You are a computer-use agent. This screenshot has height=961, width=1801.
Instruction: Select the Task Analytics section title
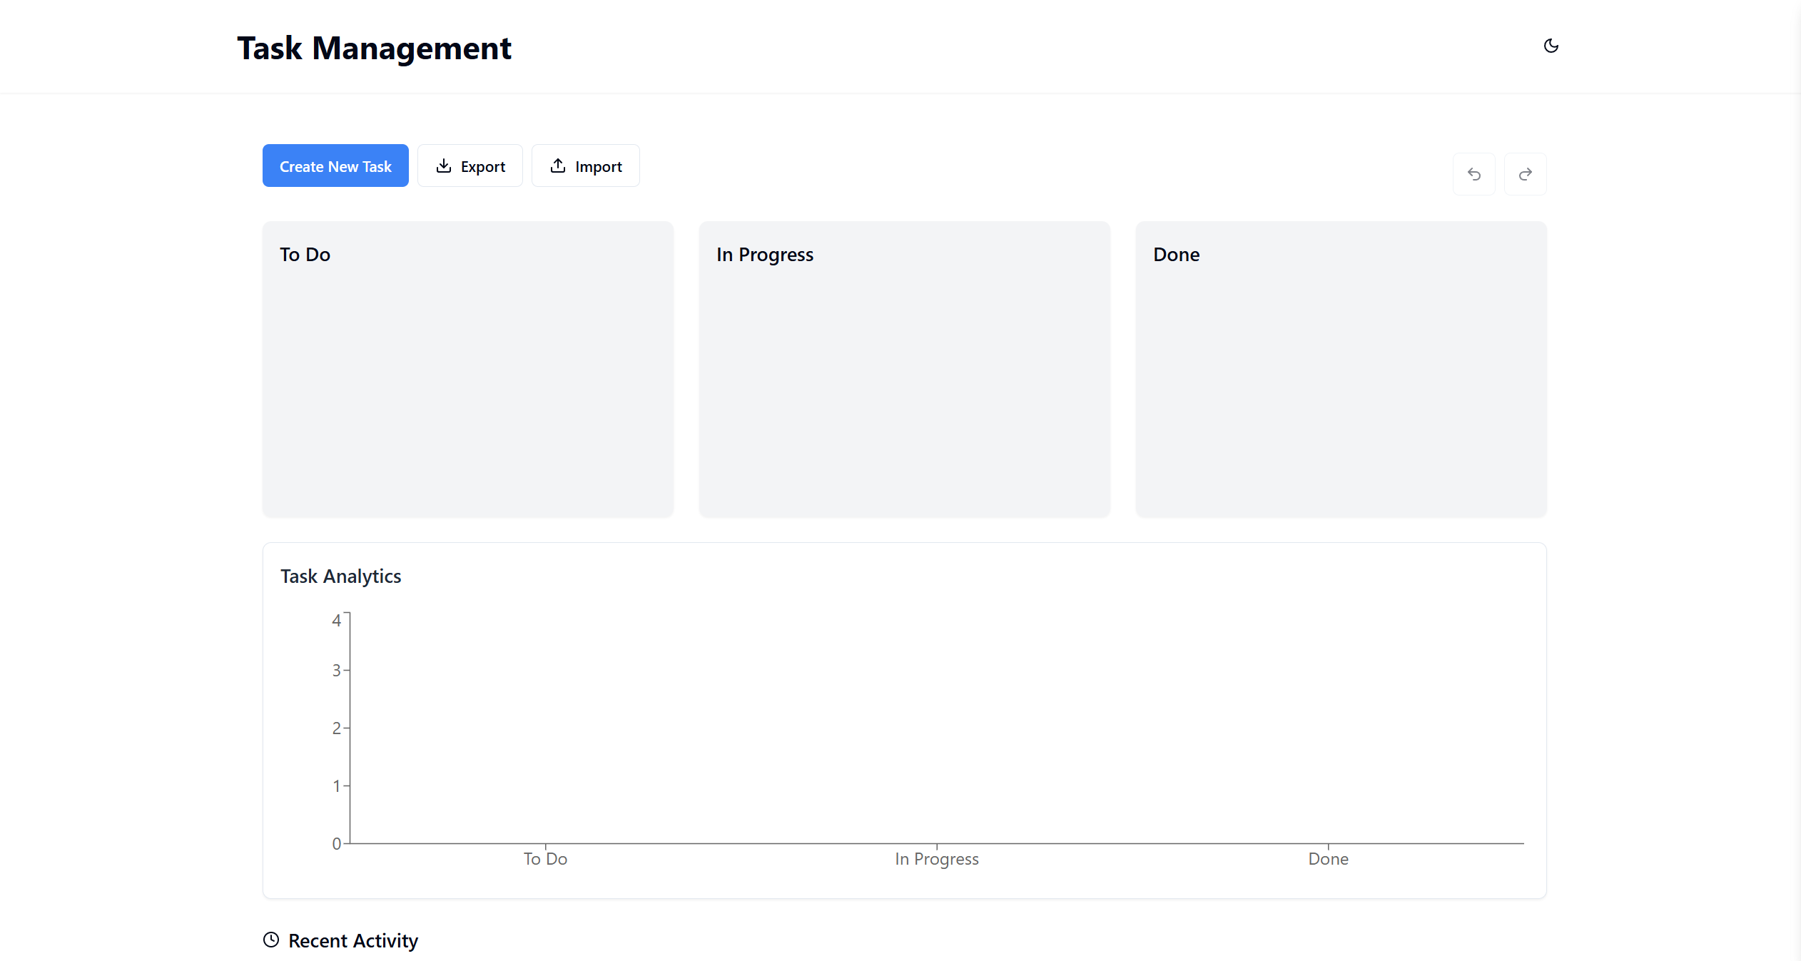pyautogui.click(x=340, y=576)
